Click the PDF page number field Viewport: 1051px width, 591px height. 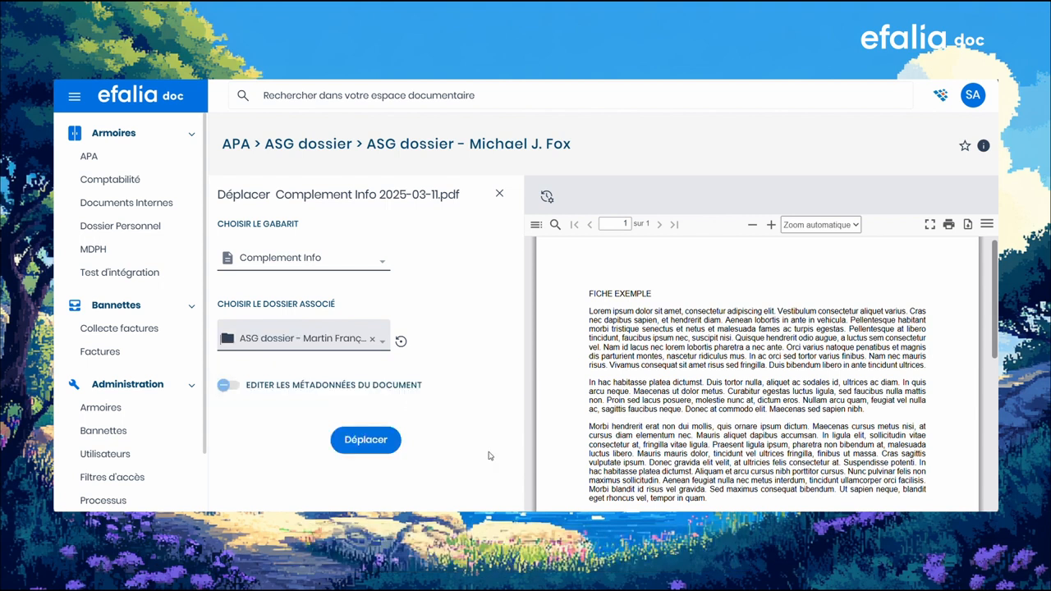point(615,224)
